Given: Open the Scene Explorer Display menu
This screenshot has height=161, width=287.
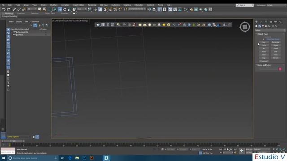Looking at the screenshot, I should click(x=19, y=21).
